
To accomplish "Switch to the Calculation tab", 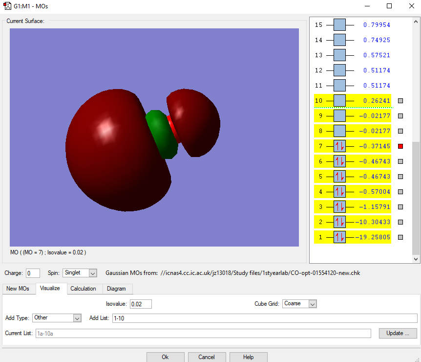I will coord(83,289).
